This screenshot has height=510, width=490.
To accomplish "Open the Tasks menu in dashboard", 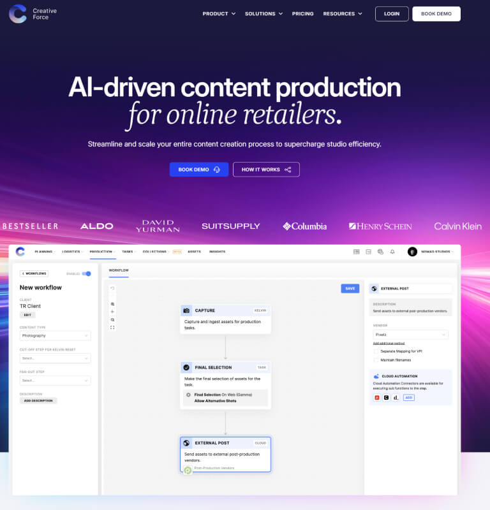I will [129, 252].
